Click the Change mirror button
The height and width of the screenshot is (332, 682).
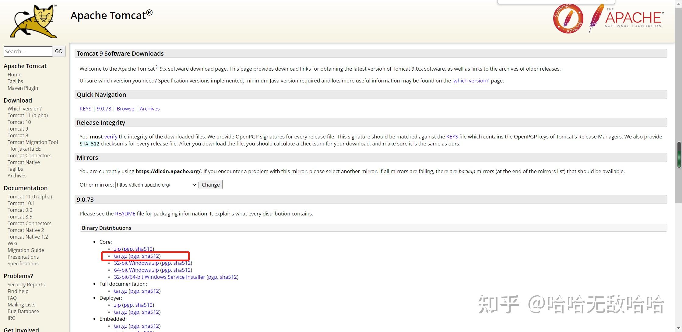click(x=211, y=185)
